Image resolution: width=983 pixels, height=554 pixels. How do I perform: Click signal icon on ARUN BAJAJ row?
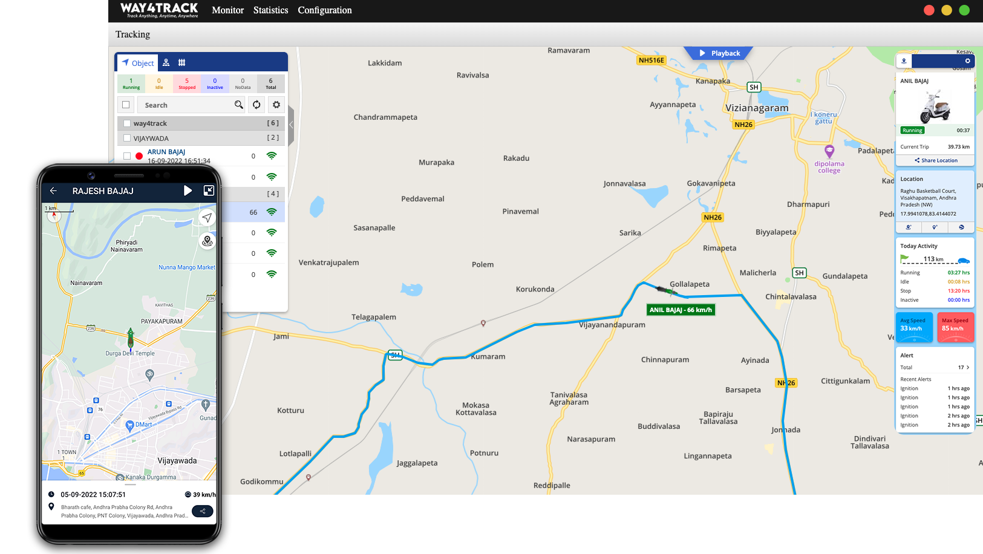pyautogui.click(x=272, y=156)
